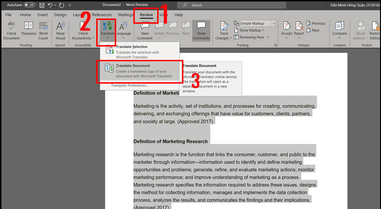Open the Check Accessibility dropdown arrow
This screenshot has height=209, width=381.
click(x=93, y=38)
